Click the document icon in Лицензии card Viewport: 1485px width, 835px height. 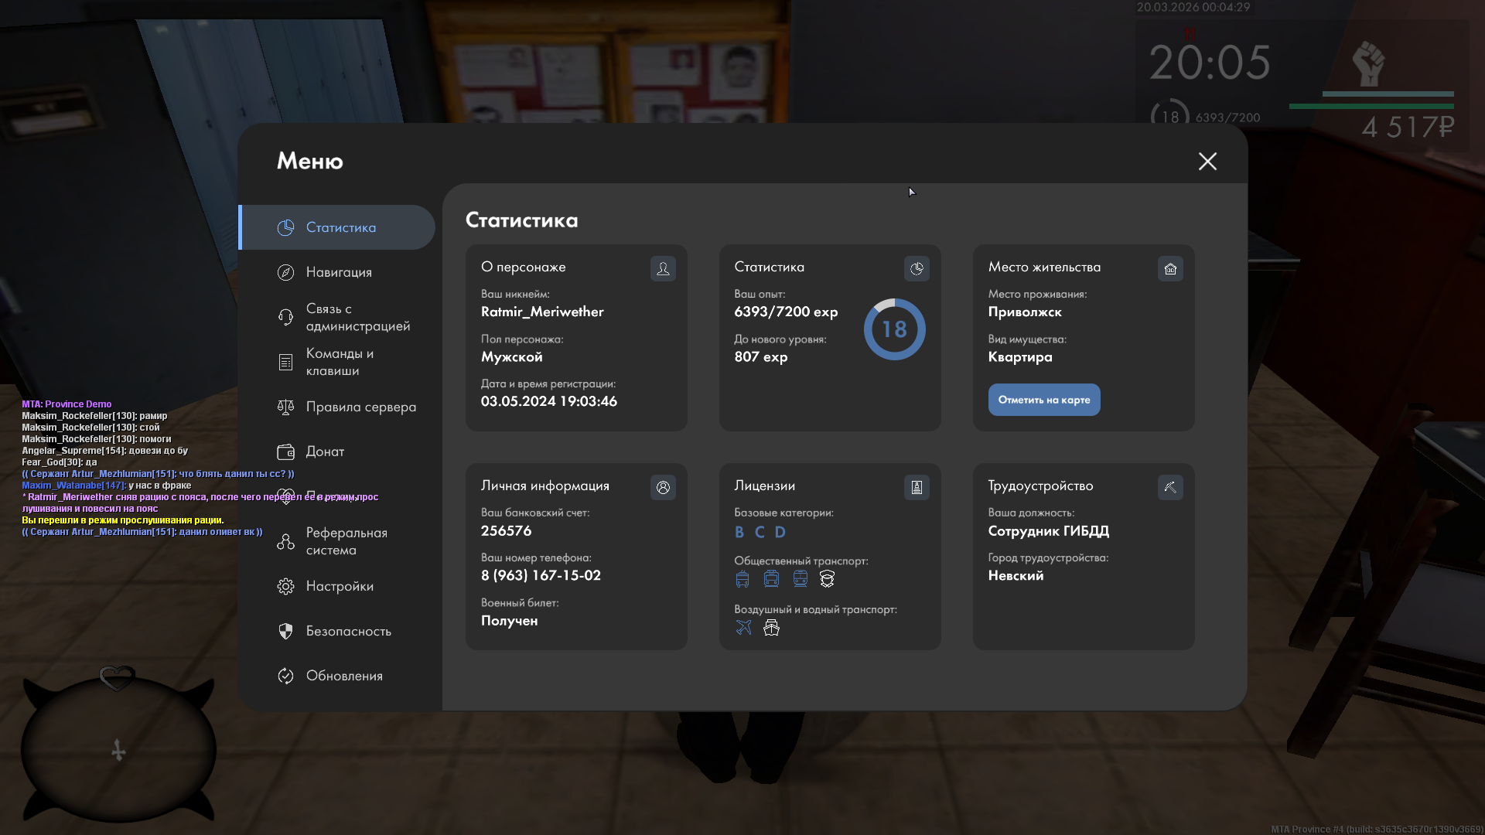917,487
